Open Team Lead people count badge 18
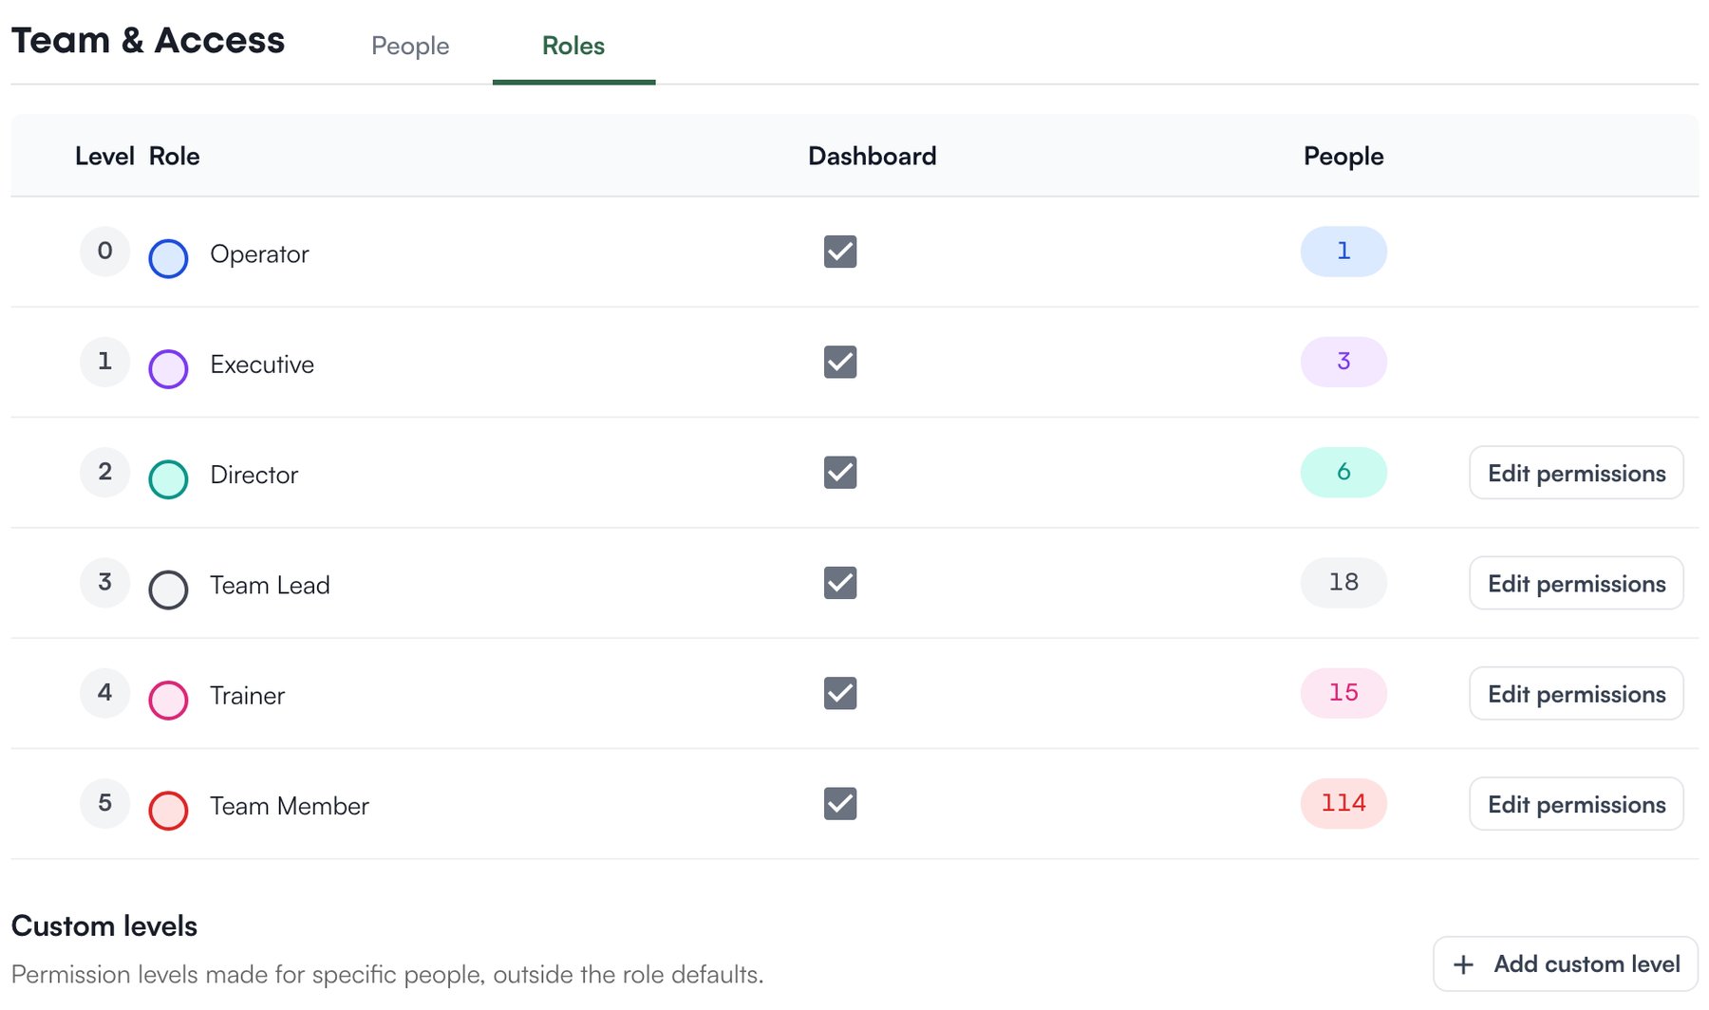This screenshot has width=1709, height=1010. pyautogui.click(x=1343, y=583)
